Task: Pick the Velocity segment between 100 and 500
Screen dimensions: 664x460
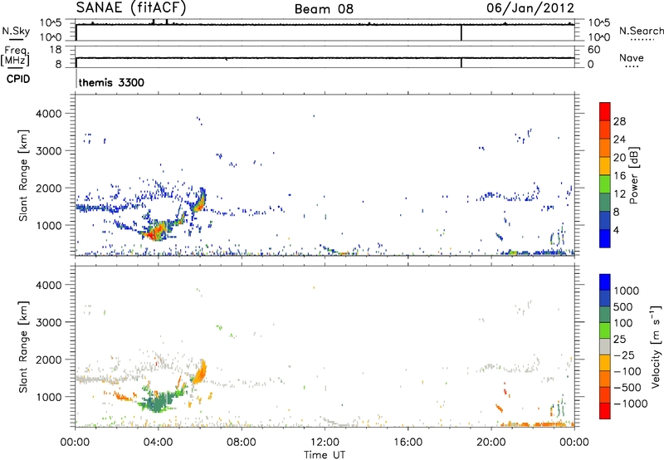Action: pyautogui.click(x=605, y=315)
